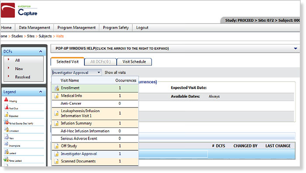Click the Visit Name column header

[70, 80]
